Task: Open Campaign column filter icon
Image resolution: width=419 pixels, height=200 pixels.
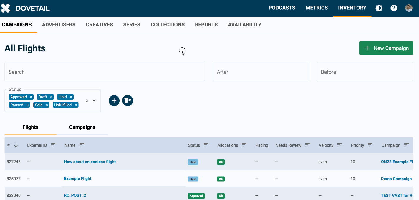Action: (x=406, y=145)
